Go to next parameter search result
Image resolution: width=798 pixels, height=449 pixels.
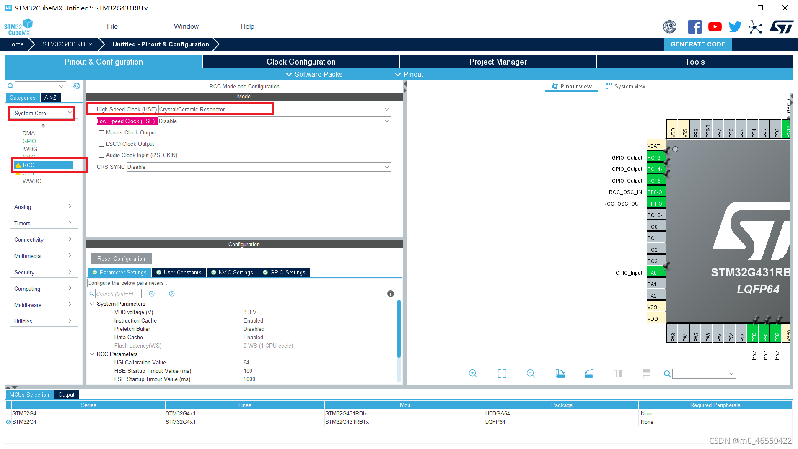[172, 294]
